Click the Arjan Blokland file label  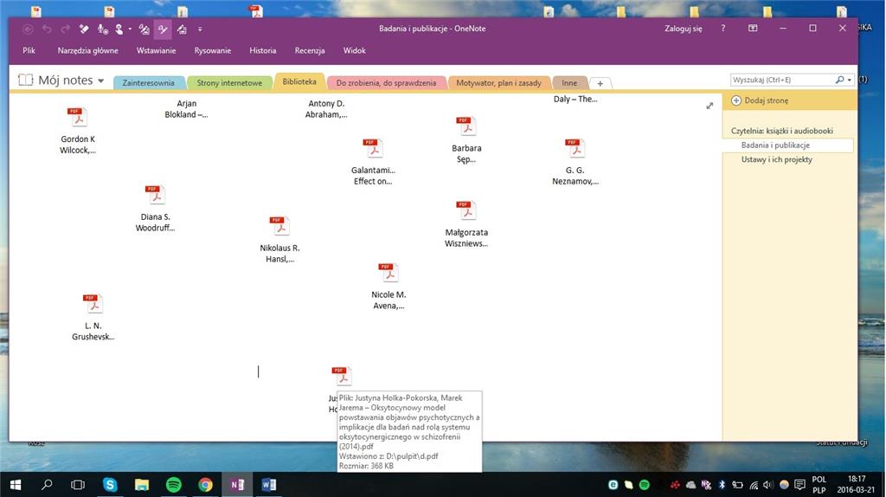(x=187, y=109)
